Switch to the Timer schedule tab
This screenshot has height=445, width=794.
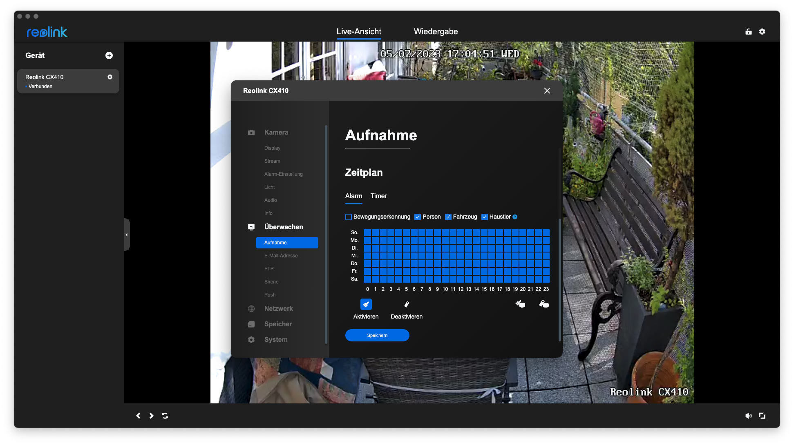378,196
